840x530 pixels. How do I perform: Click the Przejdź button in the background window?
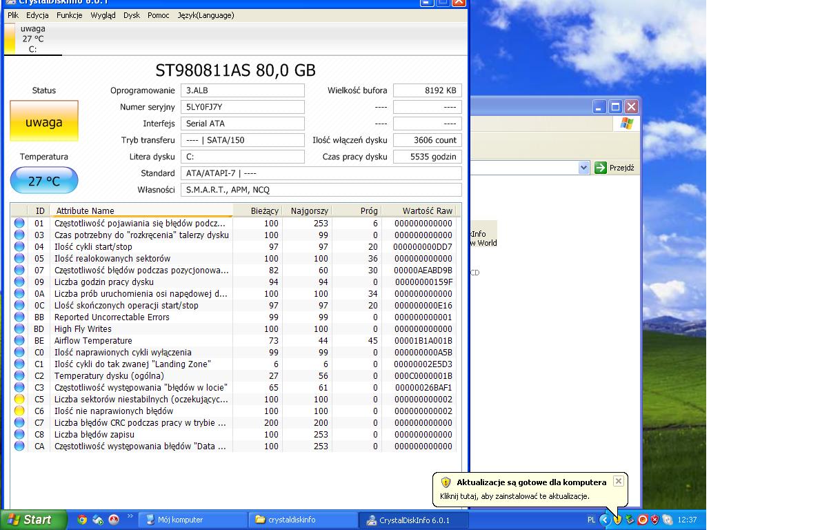click(x=614, y=167)
